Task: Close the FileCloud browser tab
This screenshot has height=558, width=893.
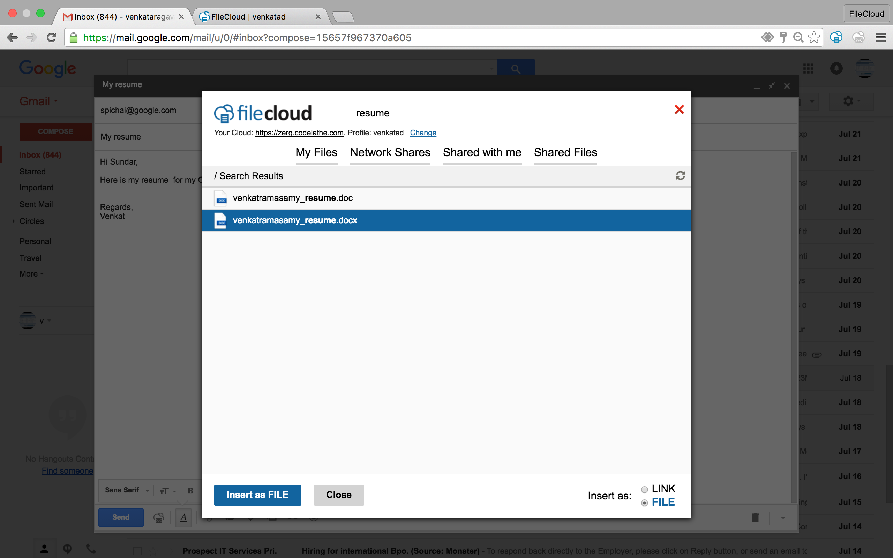Action: pyautogui.click(x=318, y=17)
